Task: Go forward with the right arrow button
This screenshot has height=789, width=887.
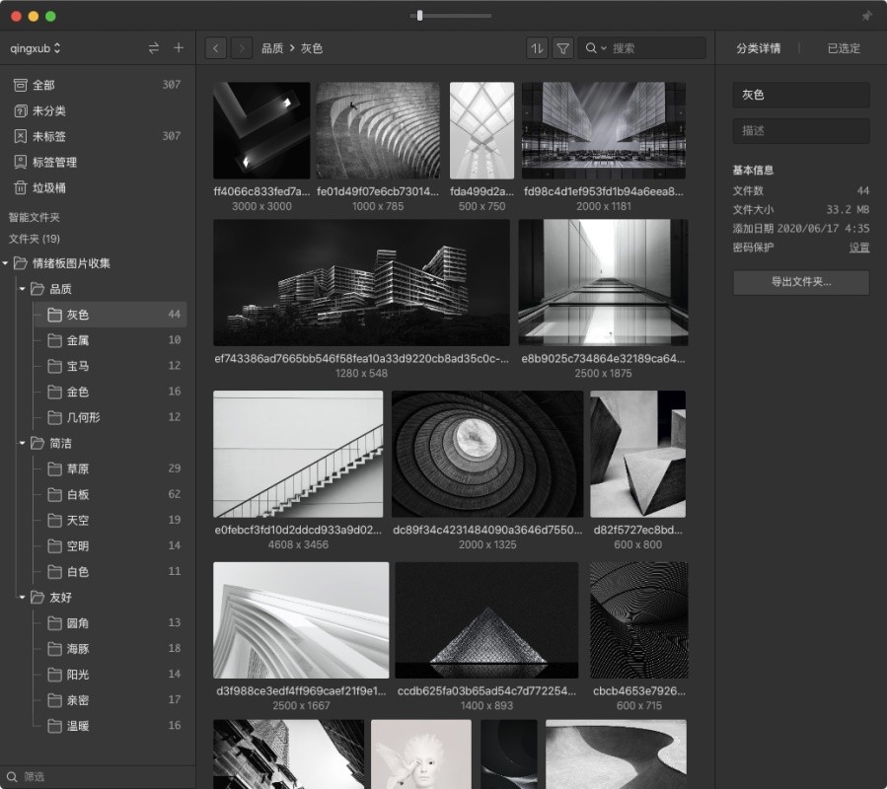Action: 240,47
